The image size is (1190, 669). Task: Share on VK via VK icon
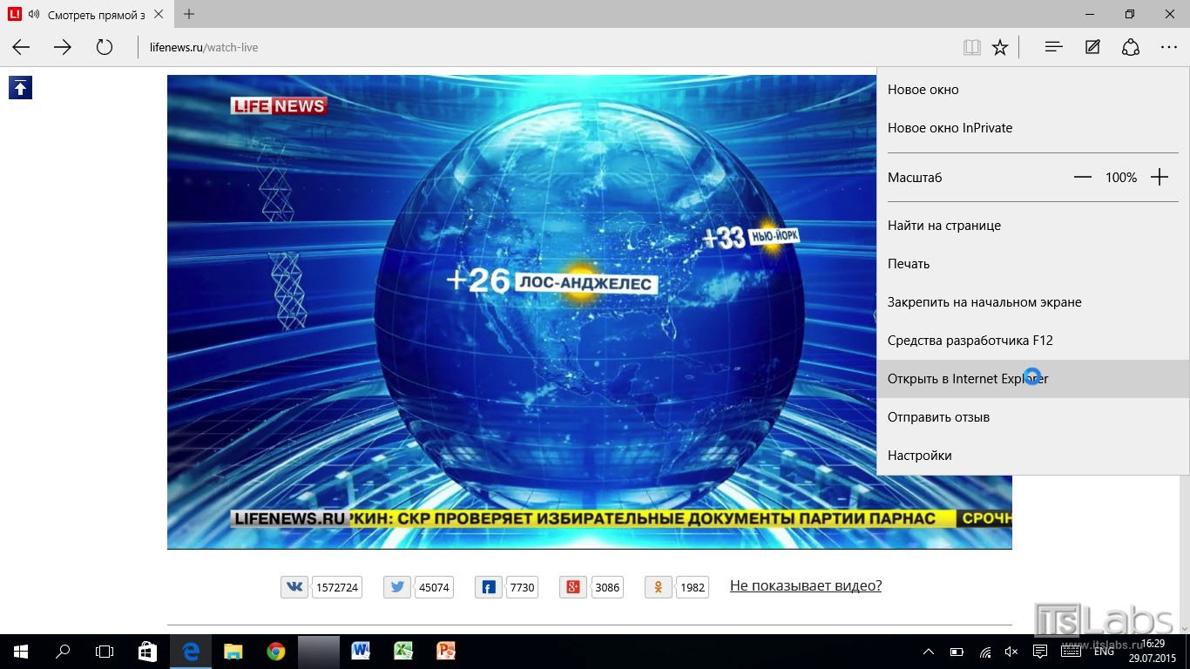point(294,587)
